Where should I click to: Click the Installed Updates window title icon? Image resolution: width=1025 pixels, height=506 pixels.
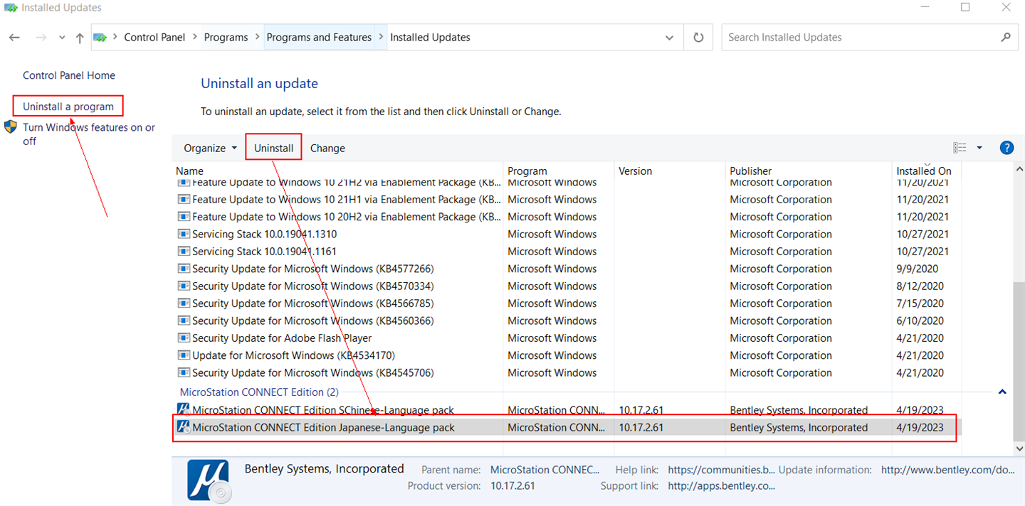(10, 8)
